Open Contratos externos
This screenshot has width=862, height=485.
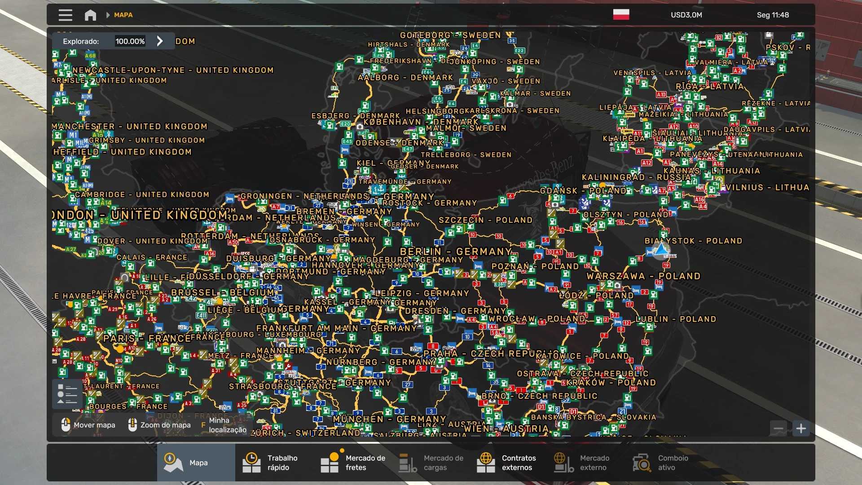(x=508, y=463)
